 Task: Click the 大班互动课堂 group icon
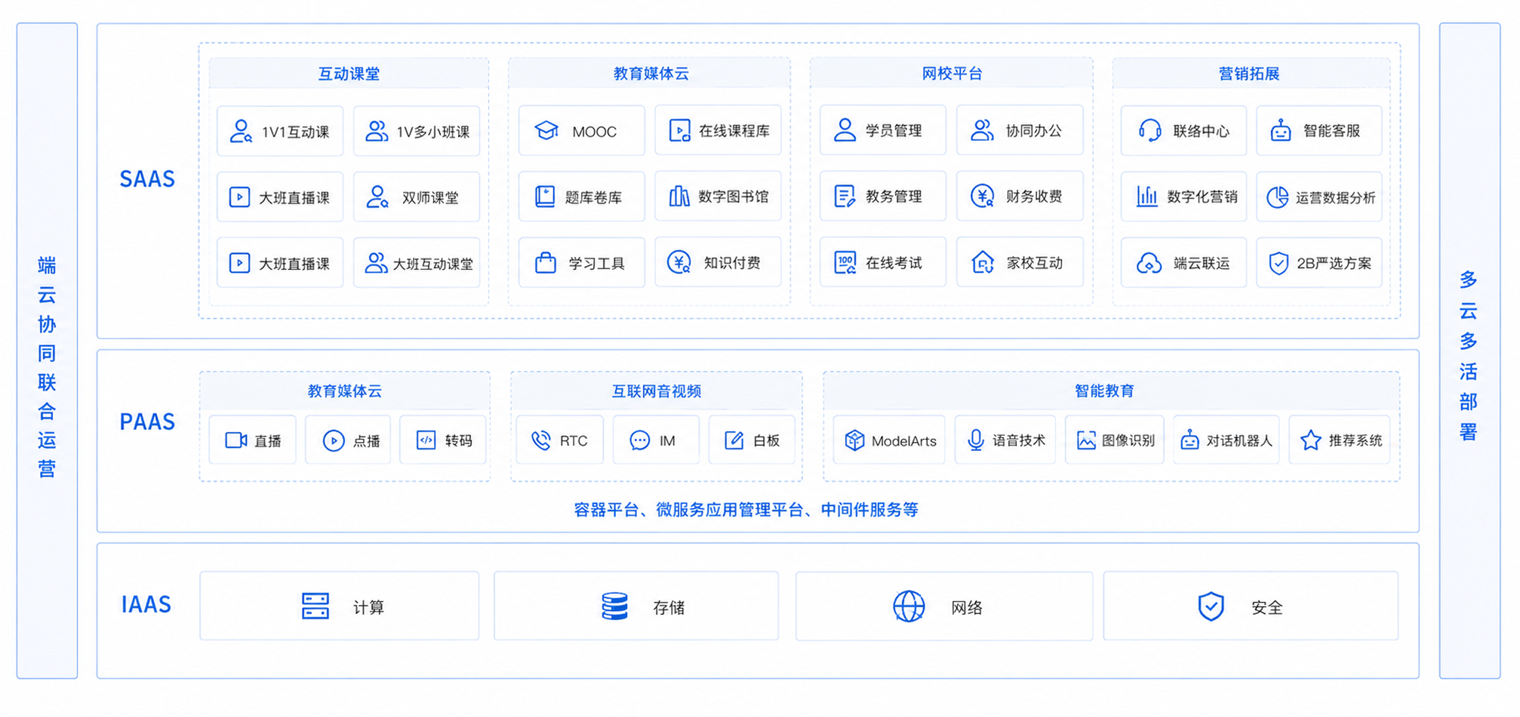(x=375, y=263)
